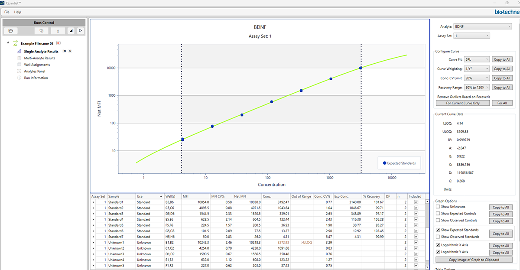The image size is (520, 270).
Task: Click the curve icon of Single Analyte Results
Action: point(19,52)
